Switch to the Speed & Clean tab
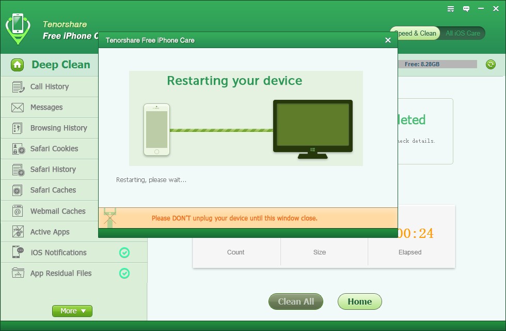 click(x=415, y=33)
